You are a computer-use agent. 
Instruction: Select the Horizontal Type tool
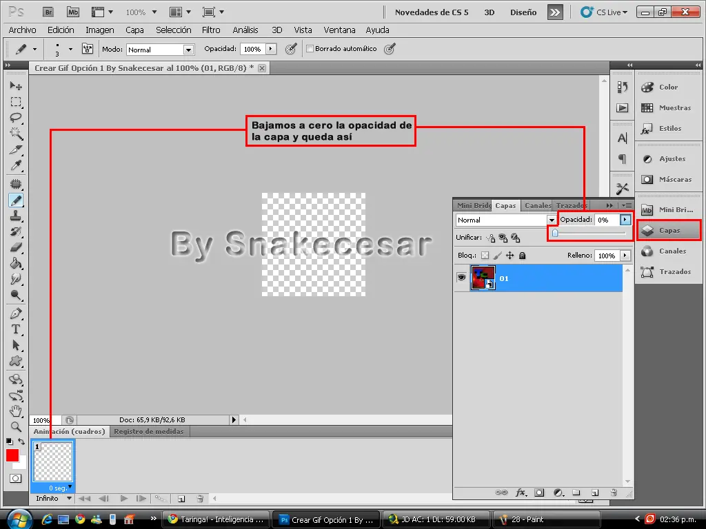pyautogui.click(x=16, y=329)
